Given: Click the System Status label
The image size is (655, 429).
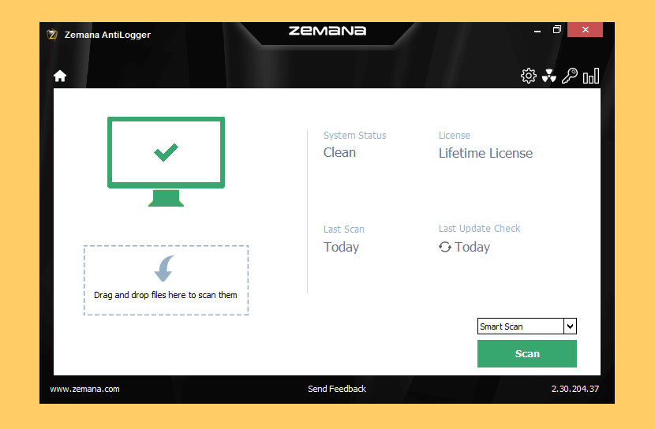Looking at the screenshot, I should tap(354, 135).
